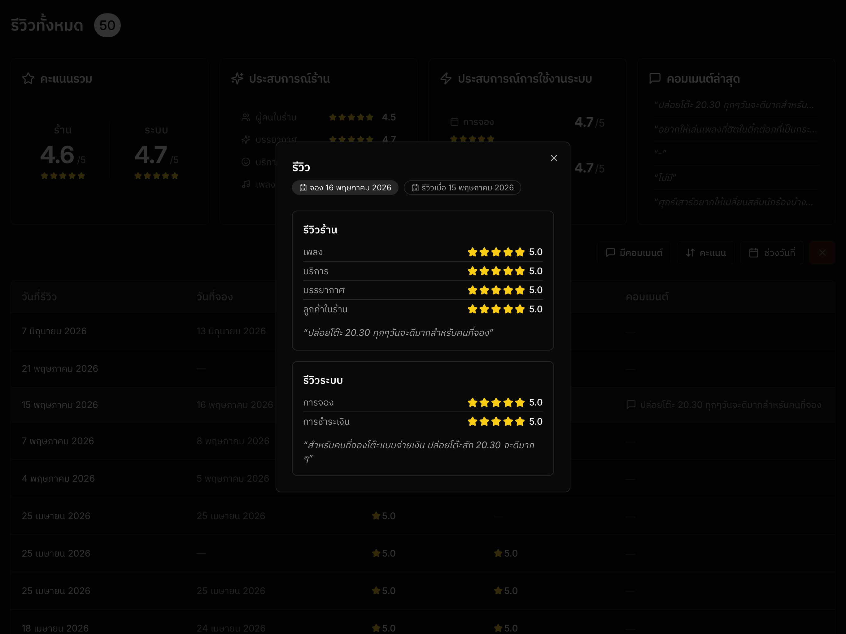Open the ช่วงวันที่ date range picker
Screen dimensions: 846x634
(772, 253)
